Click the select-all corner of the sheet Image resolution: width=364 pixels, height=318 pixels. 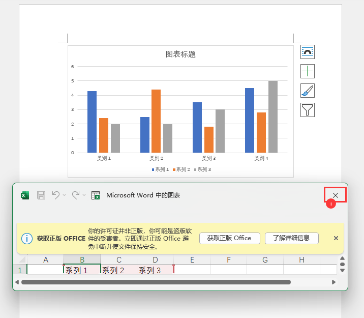(22, 259)
